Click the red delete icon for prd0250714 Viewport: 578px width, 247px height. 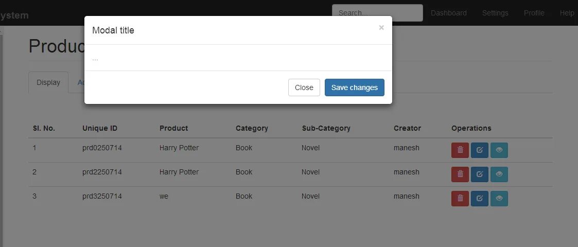(x=460, y=150)
